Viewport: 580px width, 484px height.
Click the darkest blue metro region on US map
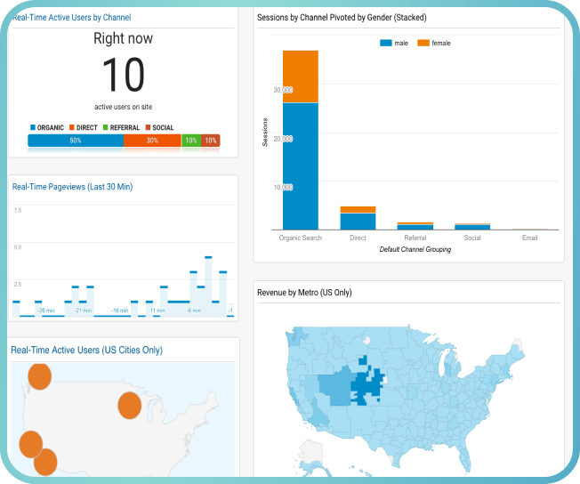point(365,384)
